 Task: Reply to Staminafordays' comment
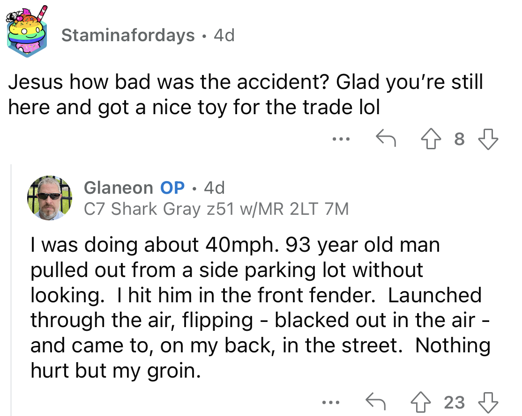pyautogui.click(x=386, y=138)
